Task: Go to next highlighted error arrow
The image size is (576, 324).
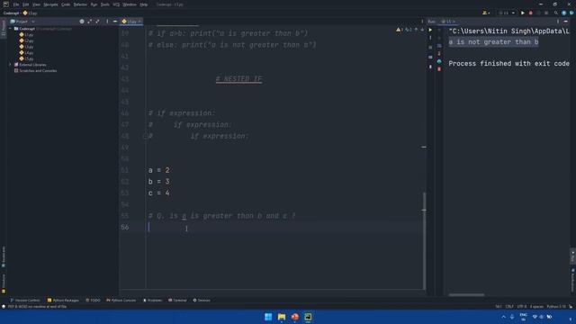Action: click(x=422, y=30)
